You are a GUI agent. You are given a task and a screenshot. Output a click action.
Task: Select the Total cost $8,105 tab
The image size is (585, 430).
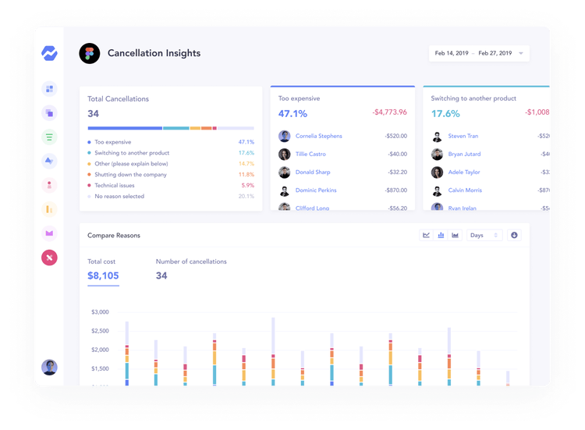click(103, 271)
